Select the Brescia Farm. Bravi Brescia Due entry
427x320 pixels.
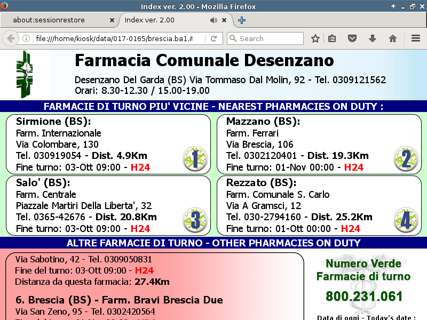119,300
